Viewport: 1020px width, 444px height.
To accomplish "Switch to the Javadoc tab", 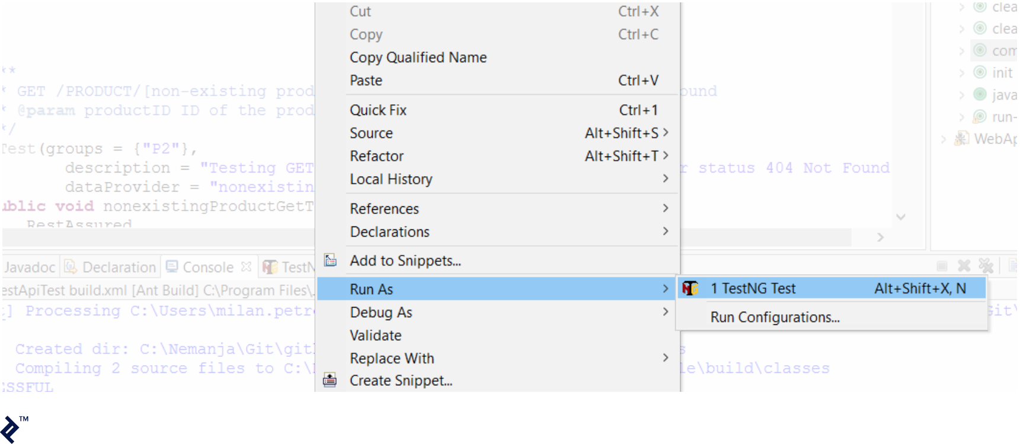I will pos(30,267).
